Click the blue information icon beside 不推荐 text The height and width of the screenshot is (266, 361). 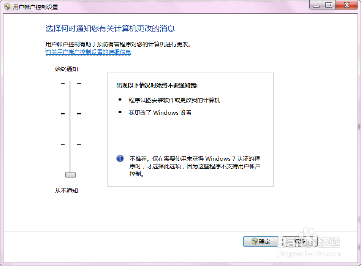click(120, 158)
